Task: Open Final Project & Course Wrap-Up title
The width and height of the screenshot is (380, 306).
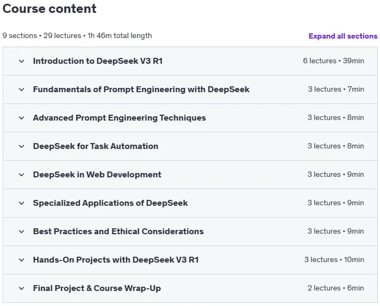Action: point(97,288)
